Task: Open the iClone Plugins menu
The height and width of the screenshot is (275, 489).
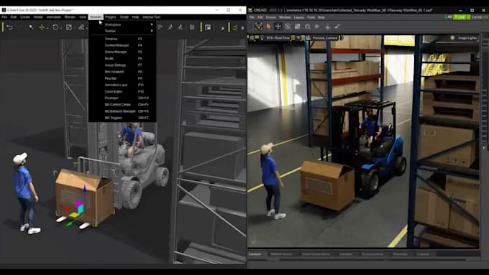Action: coord(111,17)
